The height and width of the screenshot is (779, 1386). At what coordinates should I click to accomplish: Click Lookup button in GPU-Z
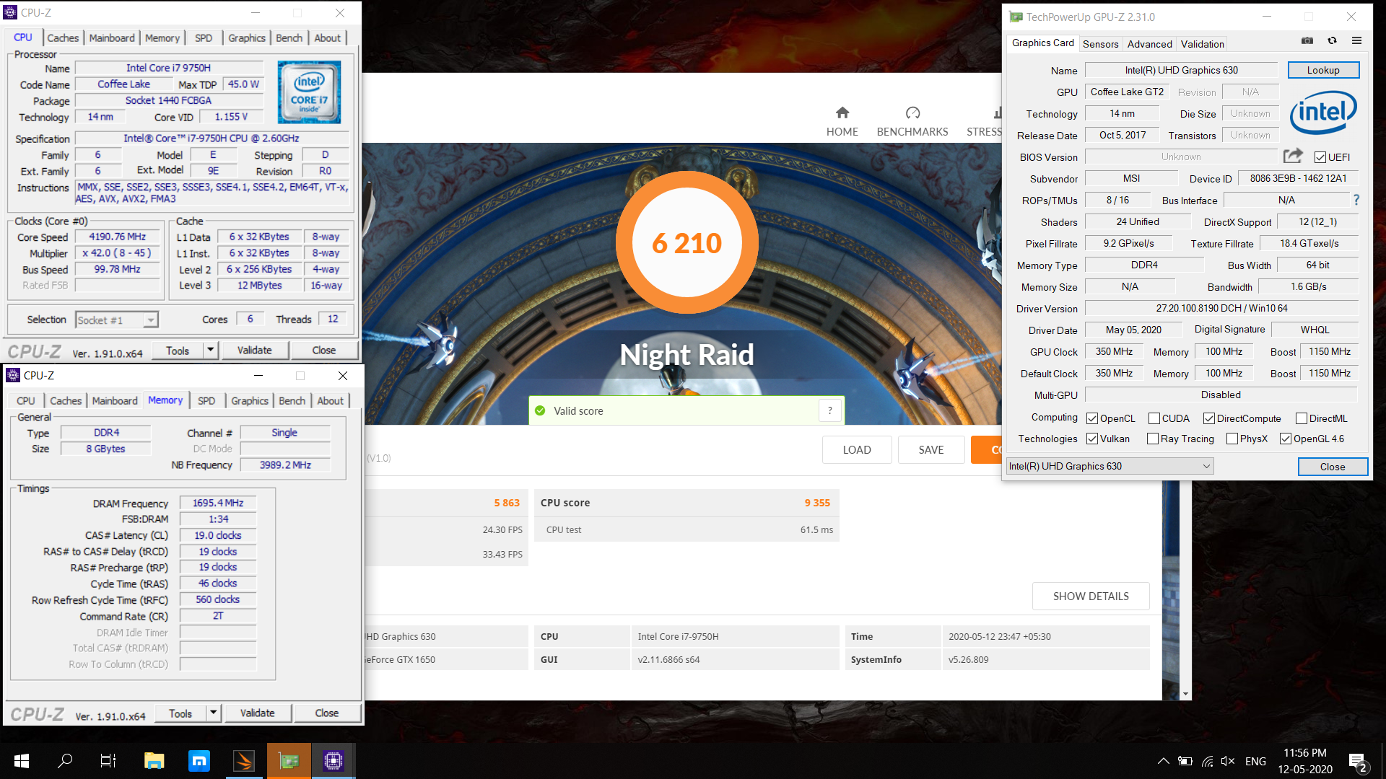tap(1323, 70)
